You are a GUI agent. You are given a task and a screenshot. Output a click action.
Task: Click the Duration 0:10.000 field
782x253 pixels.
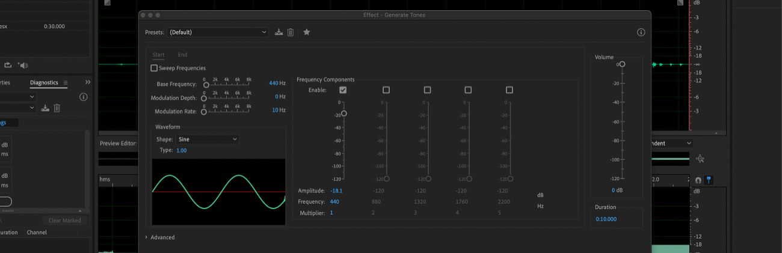tap(606, 219)
